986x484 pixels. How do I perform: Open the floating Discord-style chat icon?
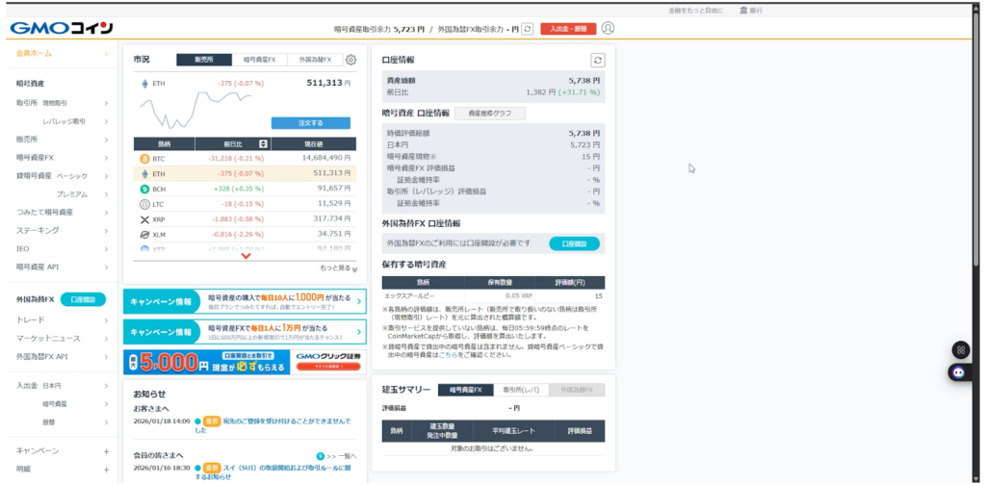(959, 371)
